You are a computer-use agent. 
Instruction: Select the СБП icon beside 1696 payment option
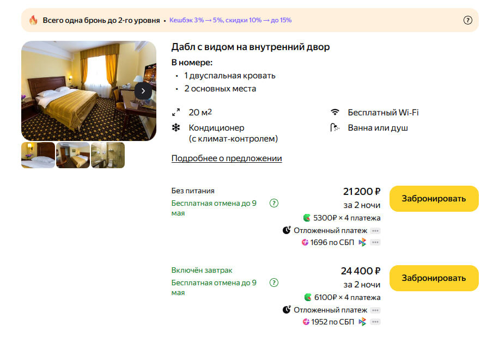[x=362, y=242]
